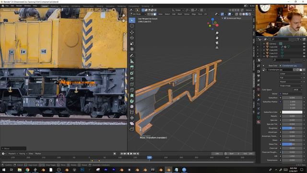Open the Repeat extension dropdown
This screenshot has height=173, width=307.
click(x=291, y=82)
